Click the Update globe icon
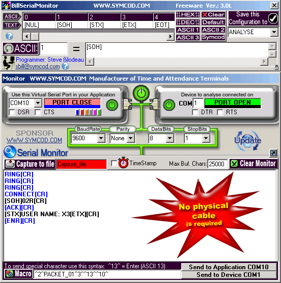 248,140
